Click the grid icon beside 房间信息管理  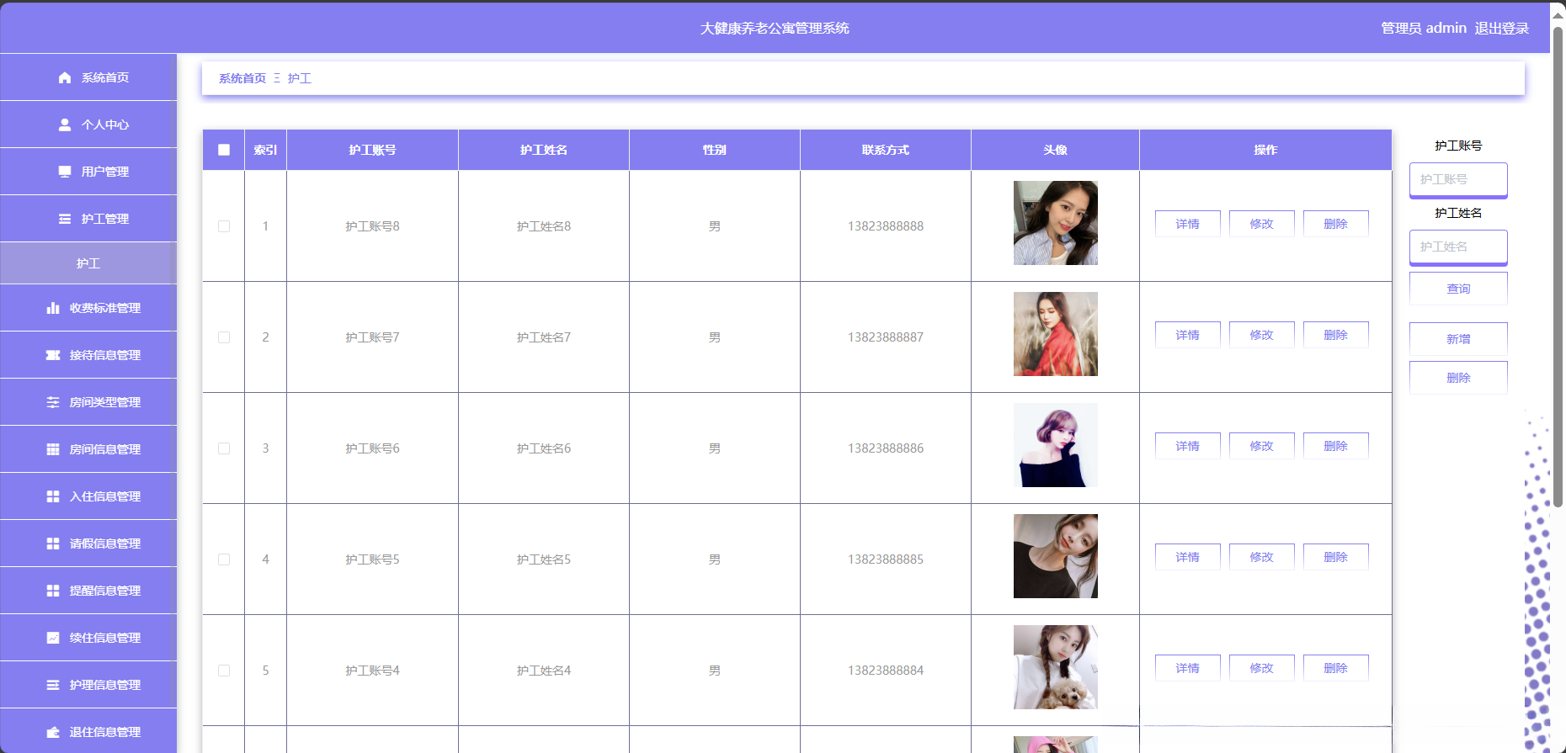[x=53, y=449]
